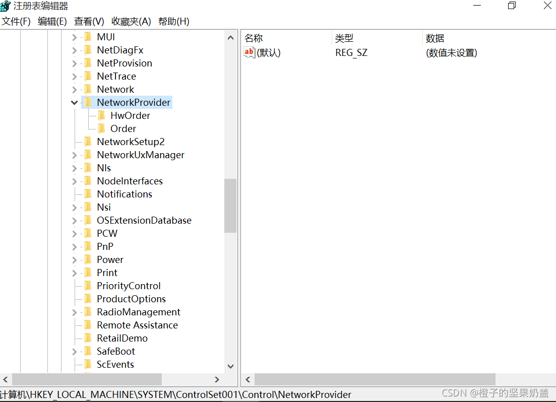The height and width of the screenshot is (402, 556).
Task: Click the NetworkSetup2 folder icon
Action: 88,142
